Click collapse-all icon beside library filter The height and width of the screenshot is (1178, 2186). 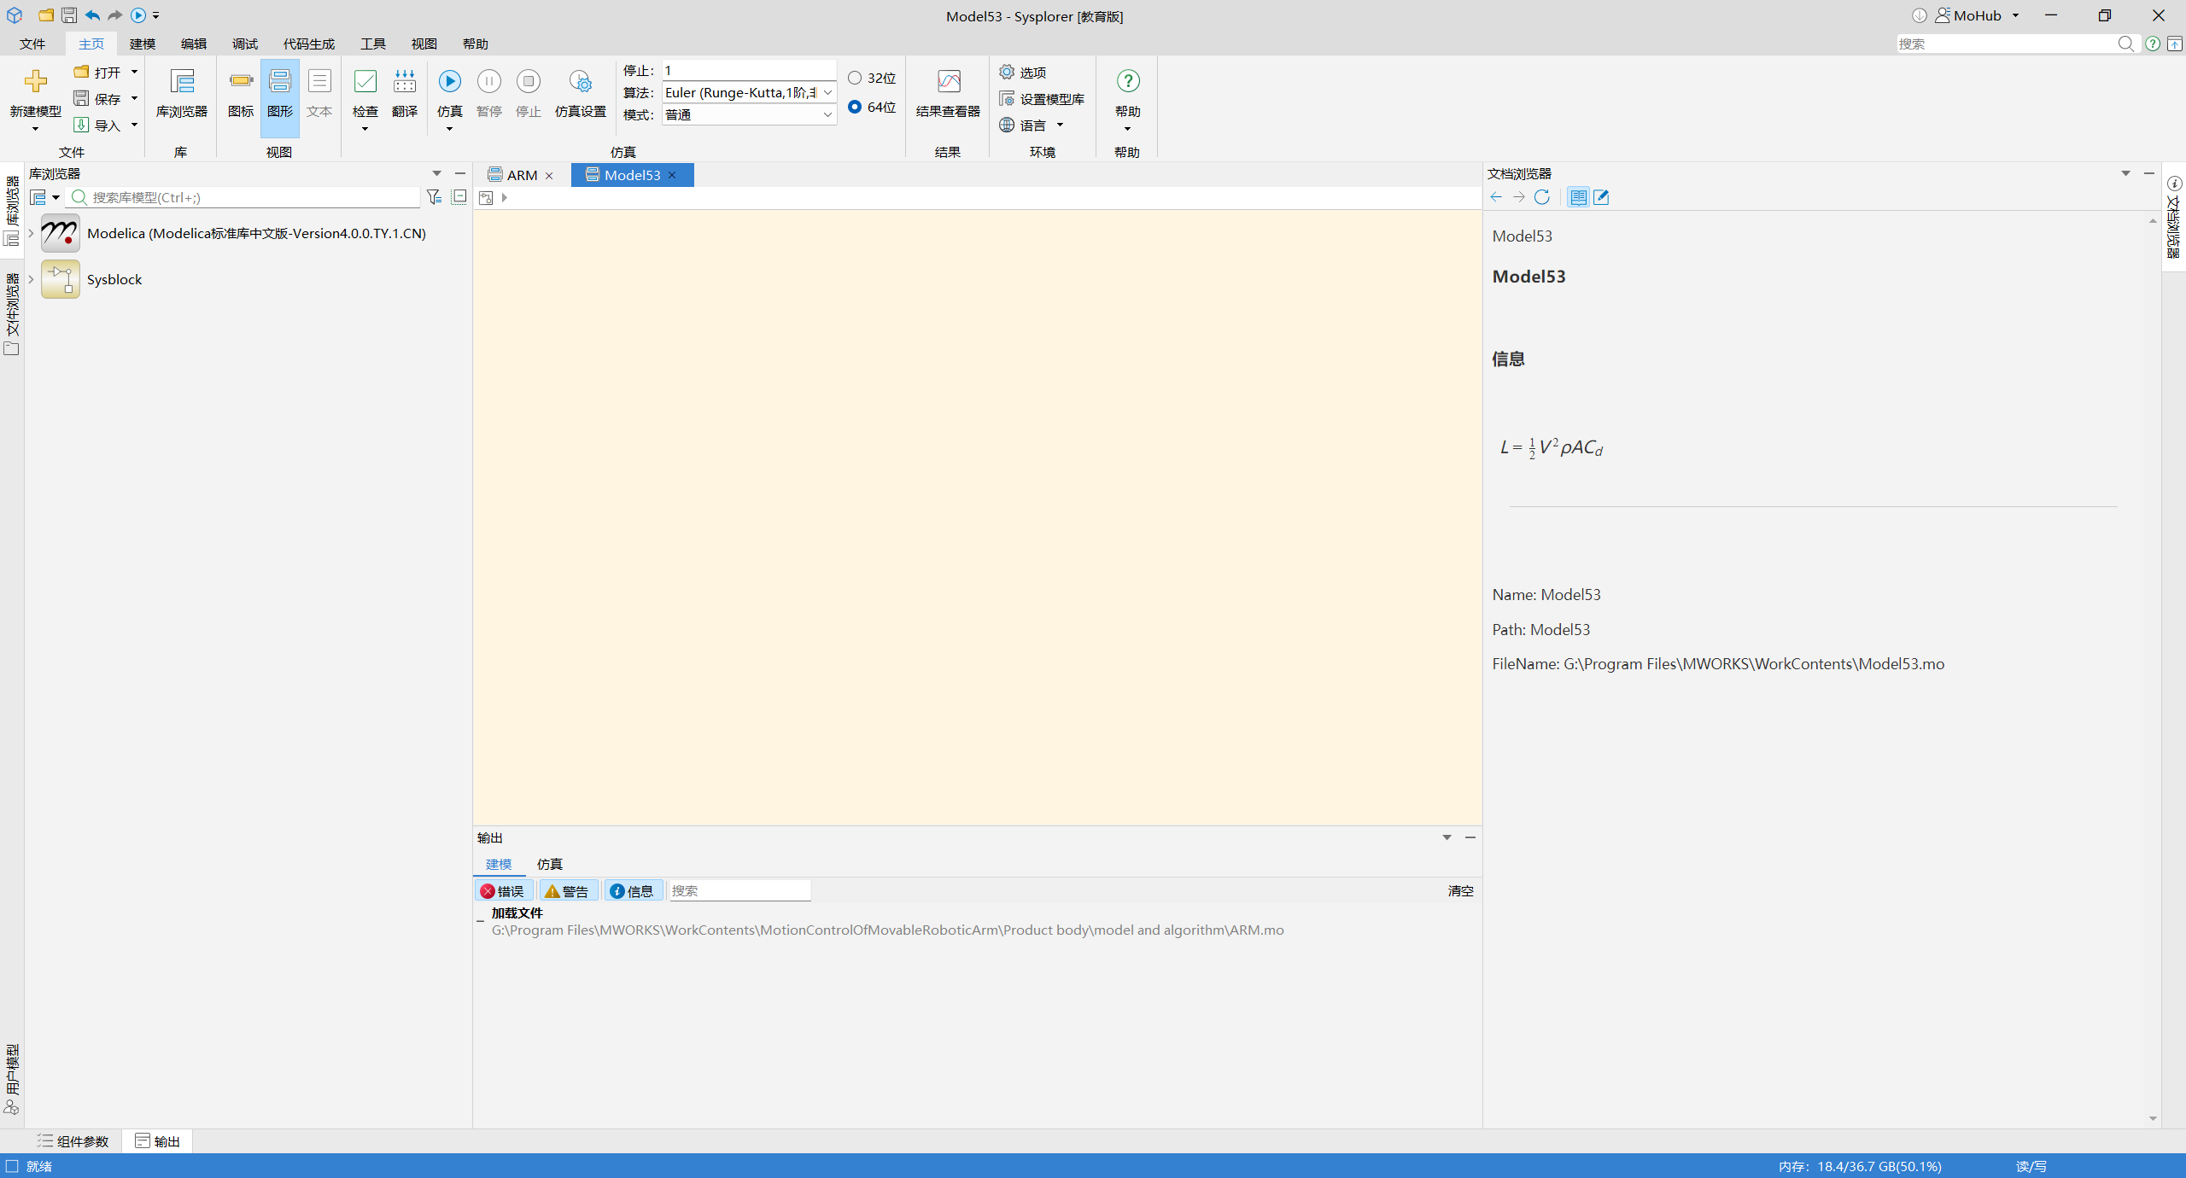(x=459, y=197)
